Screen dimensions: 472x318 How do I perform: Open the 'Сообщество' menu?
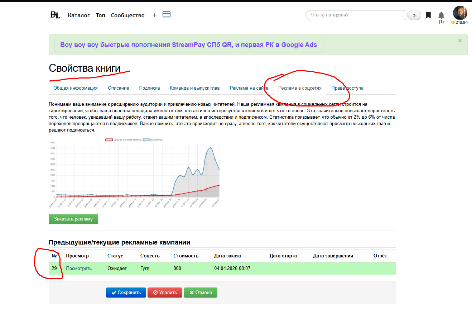[x=127, y=15]
